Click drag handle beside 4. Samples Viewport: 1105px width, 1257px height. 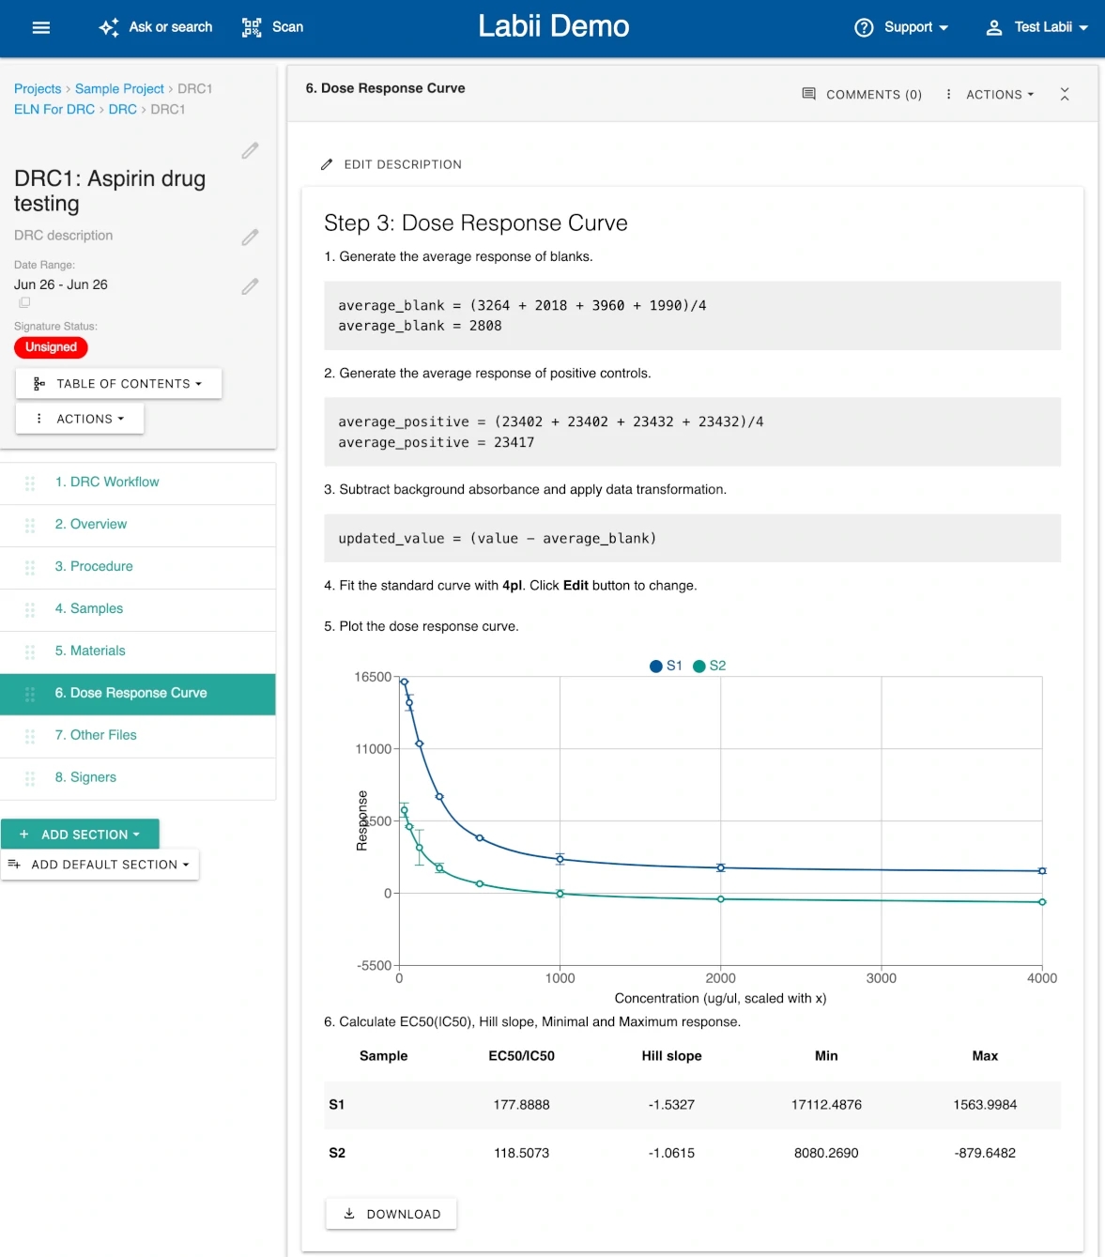[x=30, y=609]
